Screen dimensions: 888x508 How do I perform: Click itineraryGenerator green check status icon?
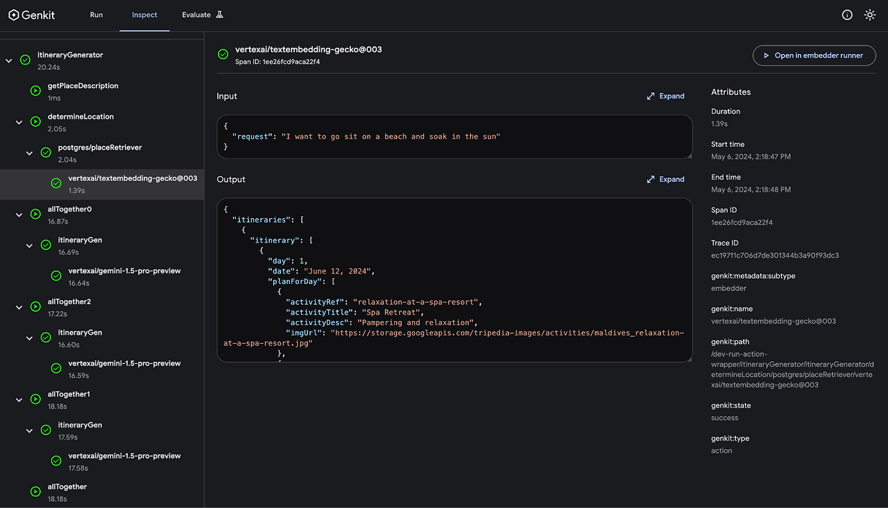[25, 60]
